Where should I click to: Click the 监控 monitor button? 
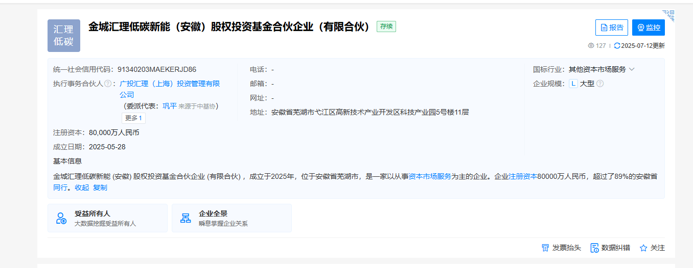pos(649,28)
